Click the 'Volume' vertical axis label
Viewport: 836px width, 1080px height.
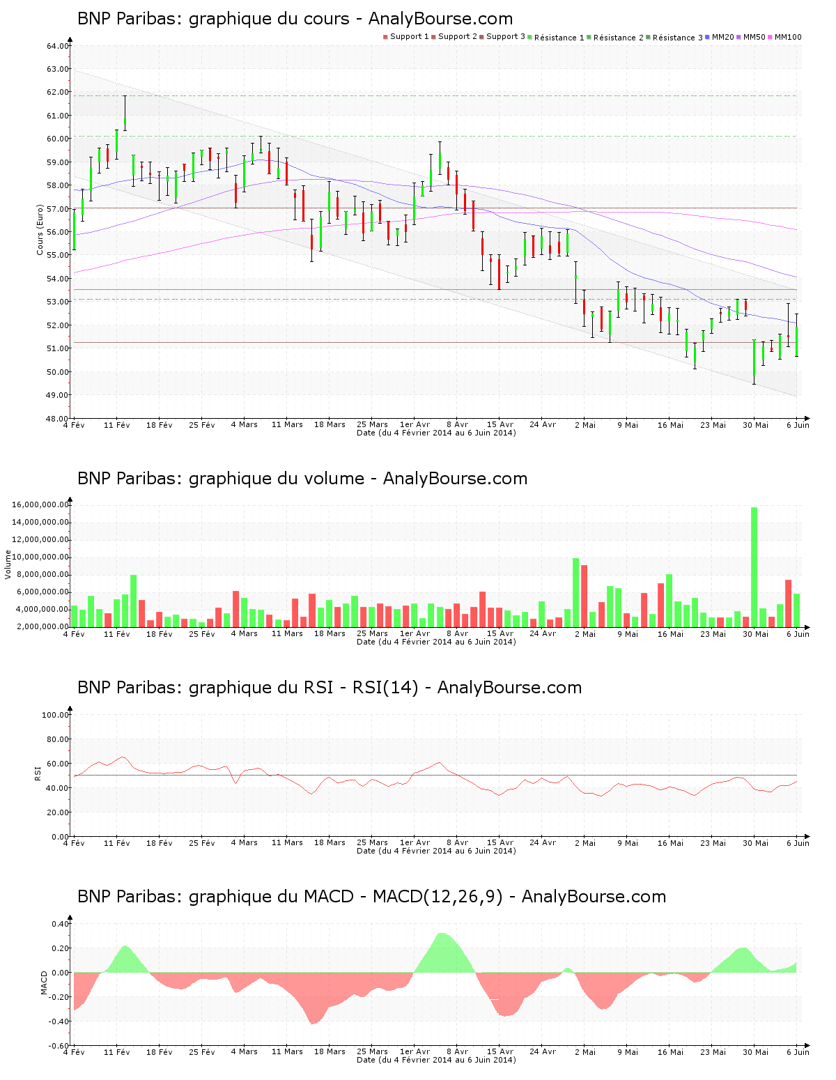[x=8, y=564]
